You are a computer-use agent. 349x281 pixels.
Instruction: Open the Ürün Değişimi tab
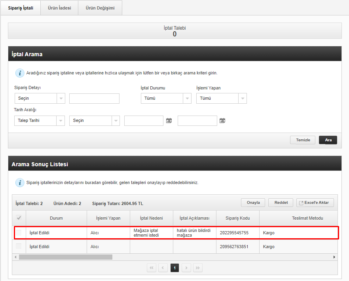click(x=100, y=8)
